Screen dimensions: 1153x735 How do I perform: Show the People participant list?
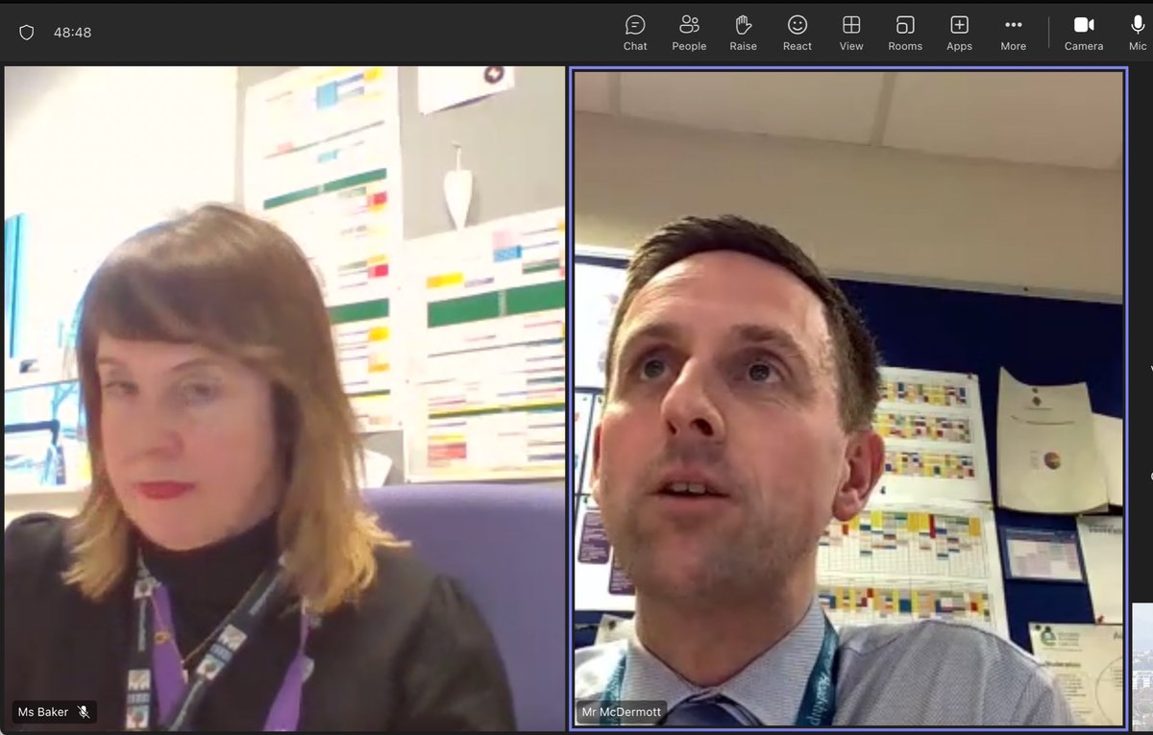pyautogui.click(x=689, y=33)
